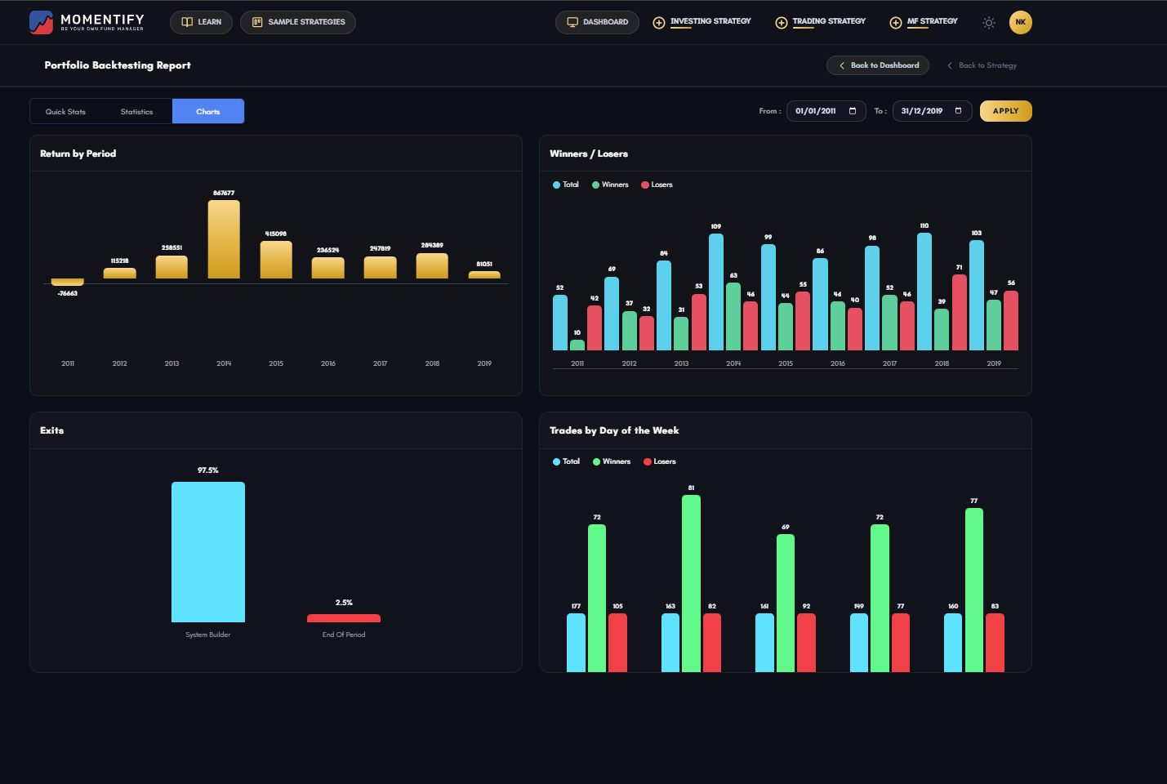Switch to the Statistics tab
The width and height of the screenshot is (1167, 784).
pyautogui.click(x=136, y=111)
